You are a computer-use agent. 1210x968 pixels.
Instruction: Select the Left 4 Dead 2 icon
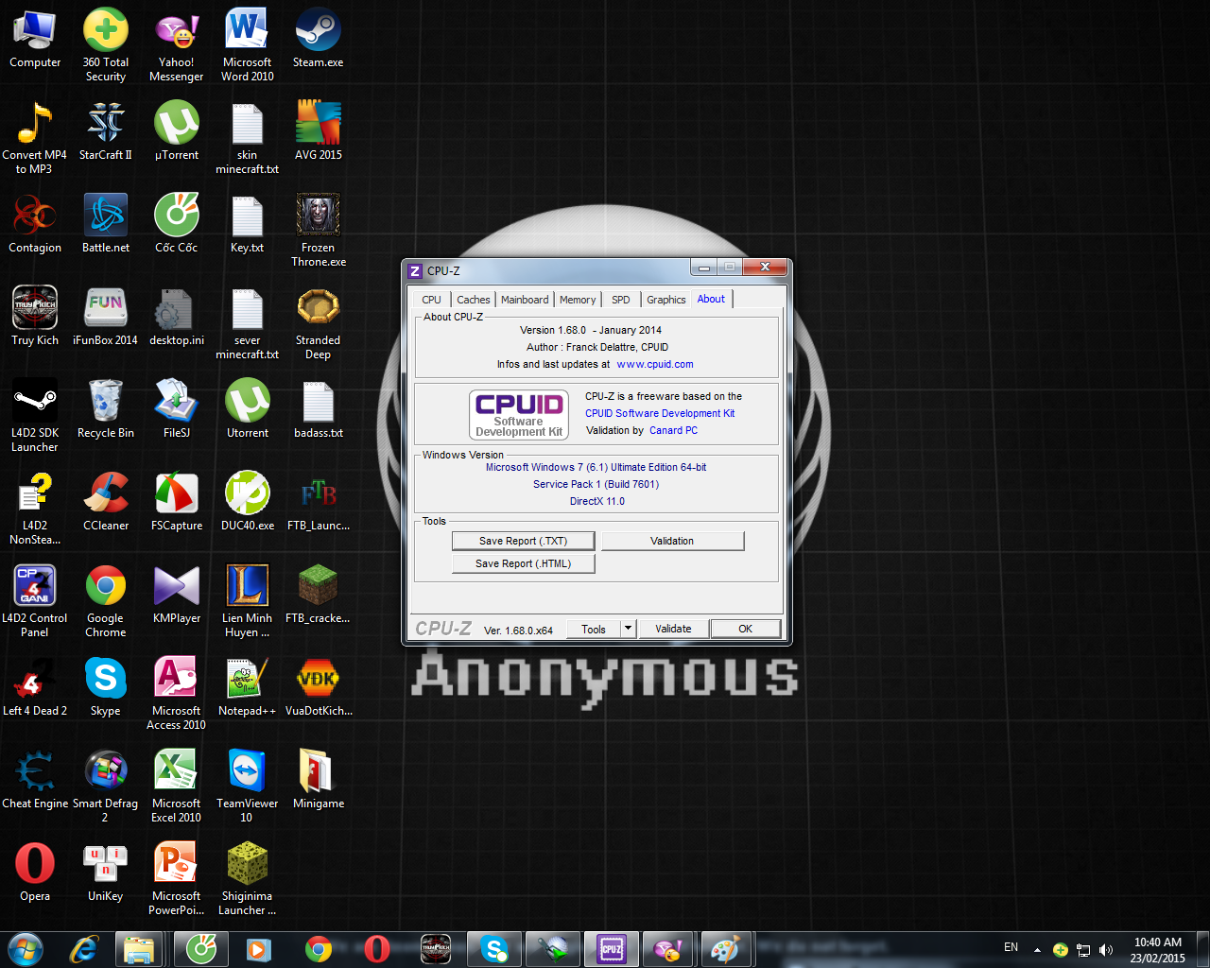35,687
